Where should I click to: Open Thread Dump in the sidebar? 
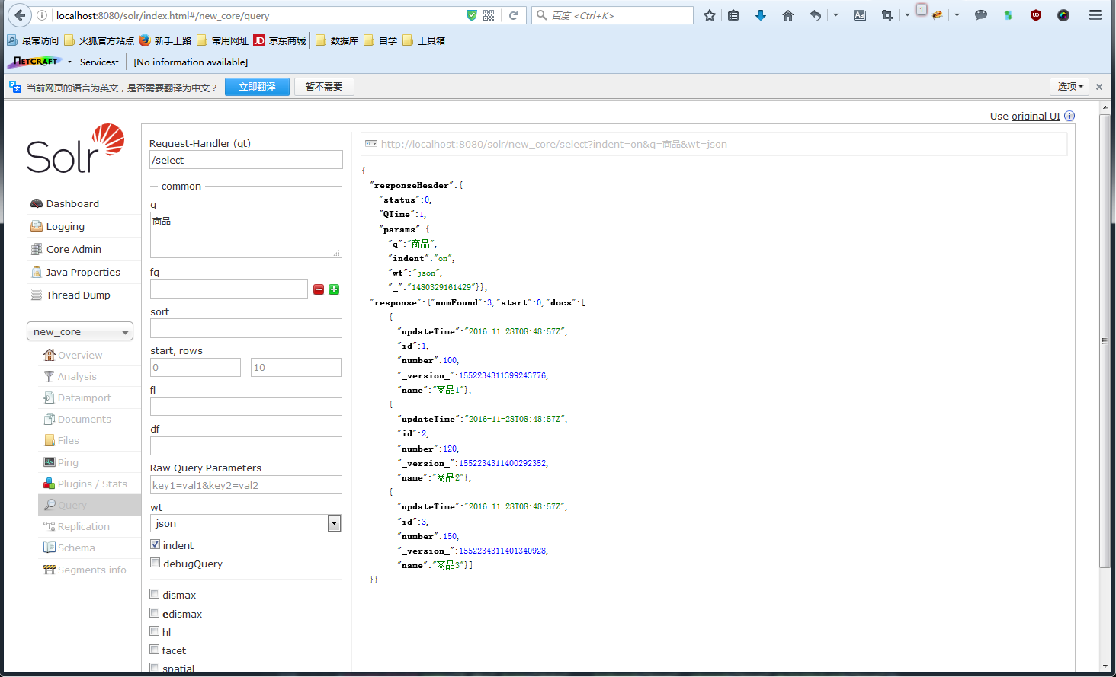point(78,295)
